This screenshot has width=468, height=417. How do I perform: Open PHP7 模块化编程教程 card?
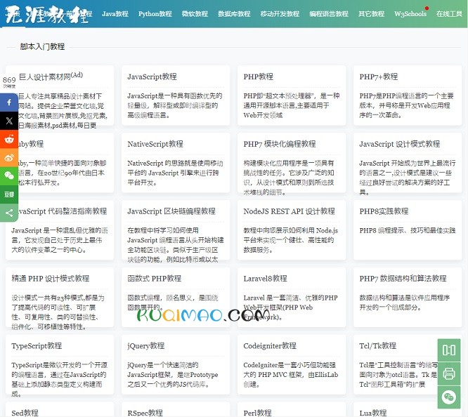[x=292, y=163]
